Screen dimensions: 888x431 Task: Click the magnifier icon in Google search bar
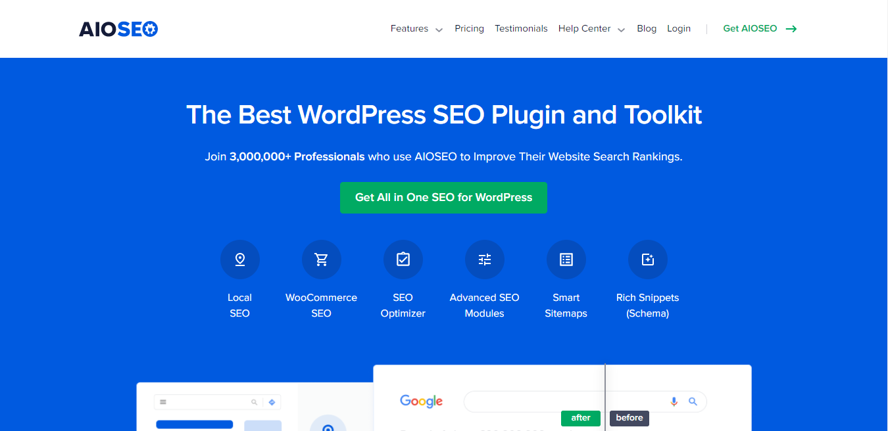[x=693, y=401]
